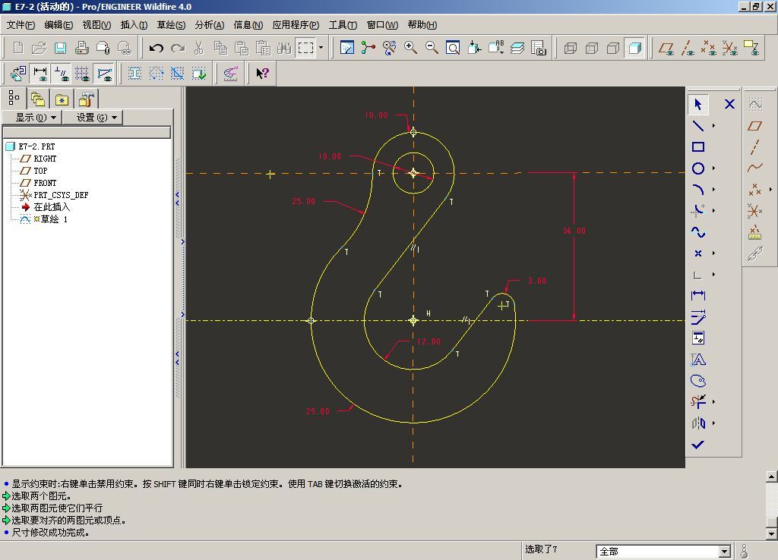Enable the shaded display mode

coord(634,48)
